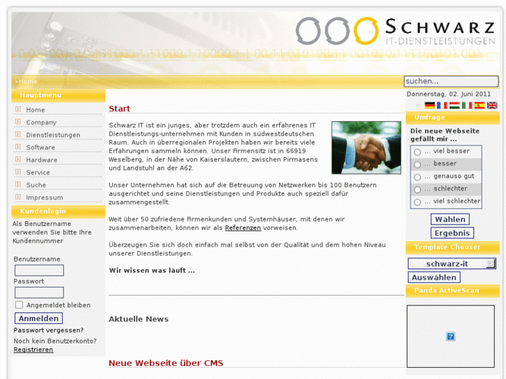Enable the 'Angemeldet bleiben' checkbox
The width and height of the screenshot is (506, 379).
[19, 305]
